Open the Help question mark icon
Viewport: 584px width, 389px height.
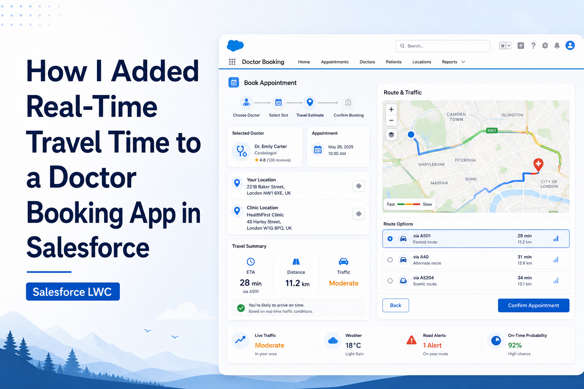pyautogui.click(x=533, y=46)
